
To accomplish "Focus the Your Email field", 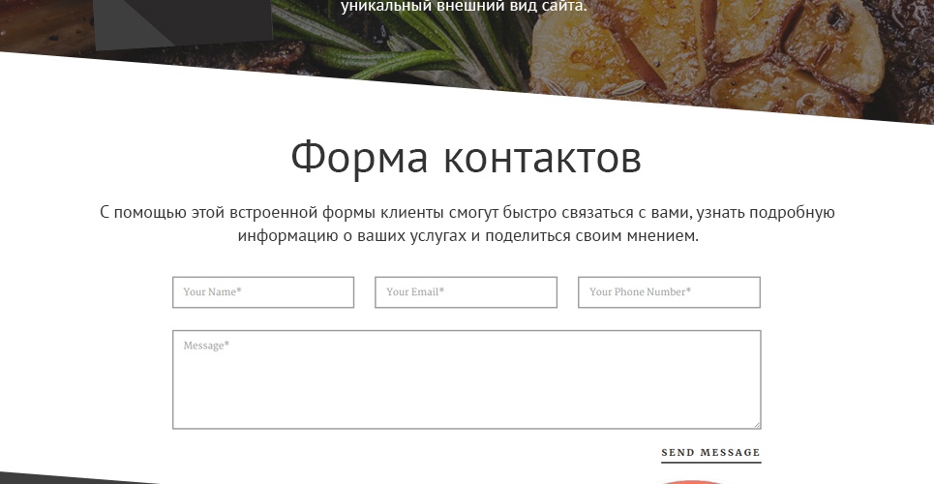I will click(x=466, y=292).
